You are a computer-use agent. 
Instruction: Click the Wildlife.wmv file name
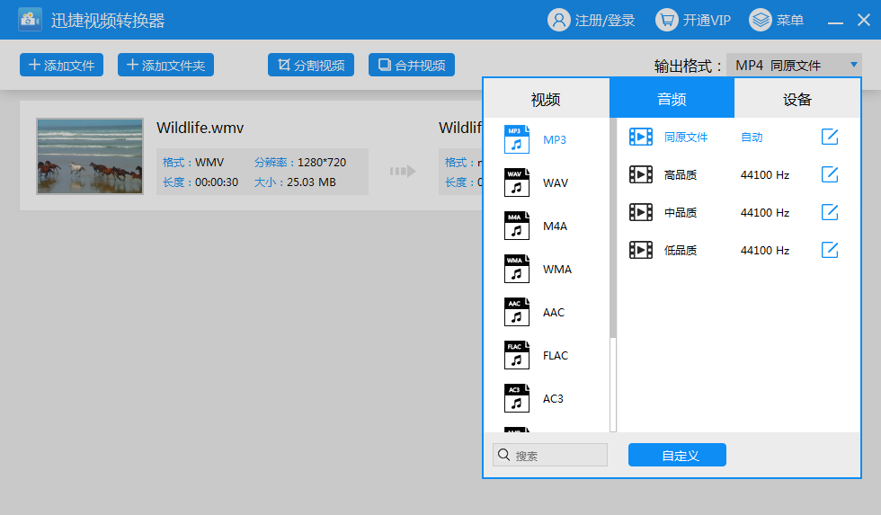(200, 128)
